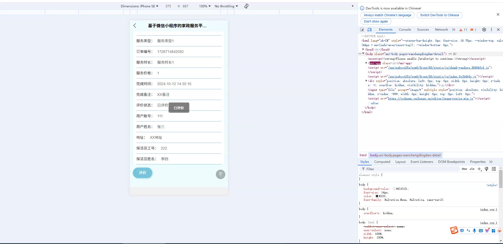Open the Dimensions iPhone SE dropdown
Screen dimensions: 503x244
point(139,6)
